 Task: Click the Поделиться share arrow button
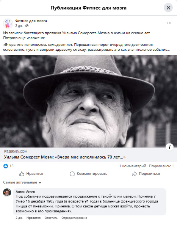pyautogui.click(x=146, y=174)
